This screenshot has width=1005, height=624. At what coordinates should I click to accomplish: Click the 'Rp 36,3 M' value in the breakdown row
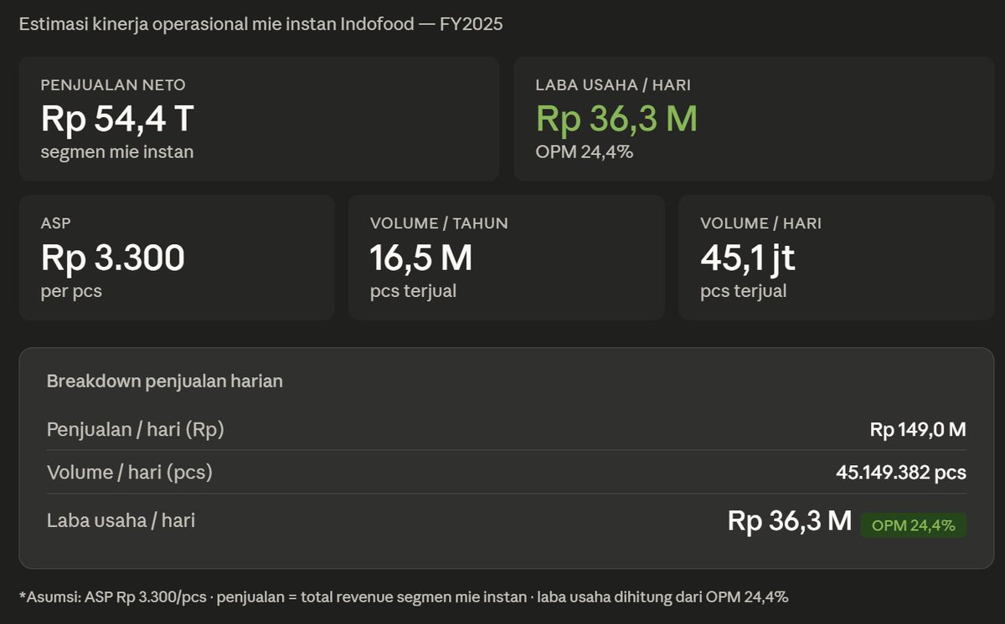pyautogui.click(x=790, y=521)
